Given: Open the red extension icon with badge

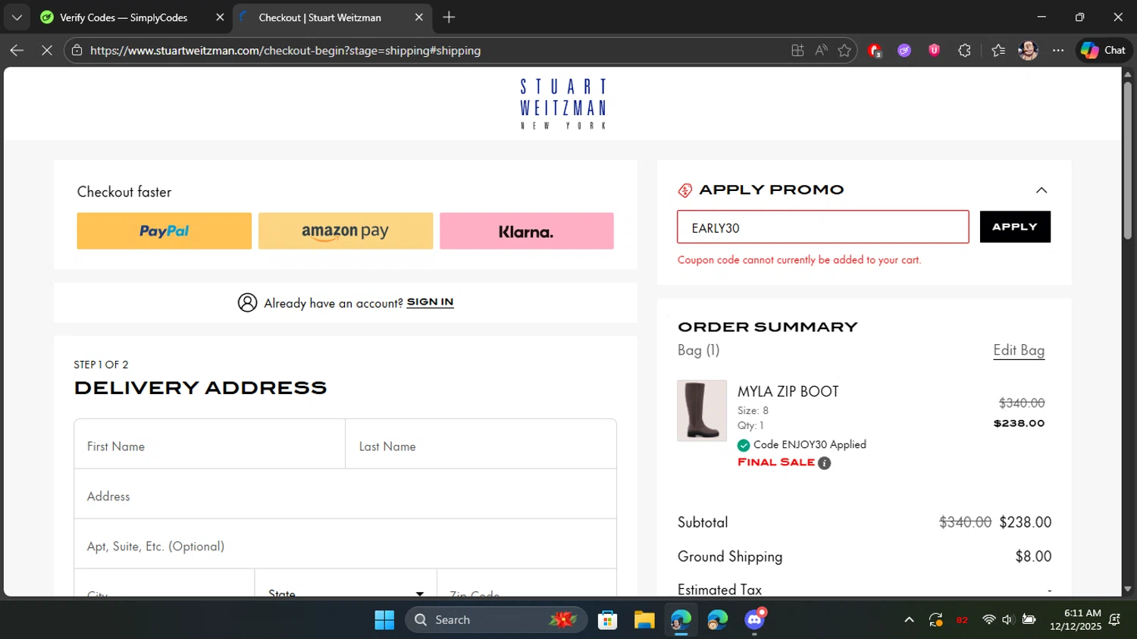Looking at the screenshot, I should tap(875, 51).
